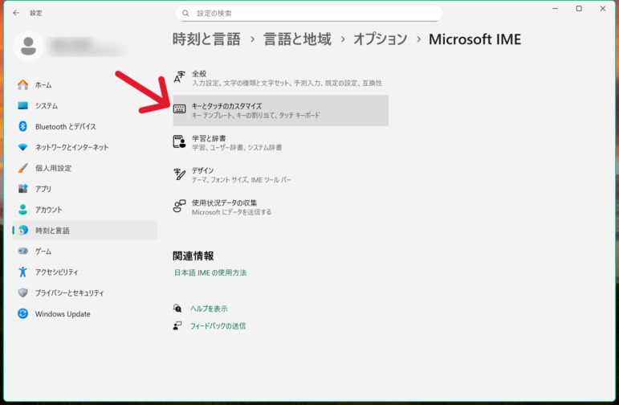Click the search field 設定の検索

[309, 14]
